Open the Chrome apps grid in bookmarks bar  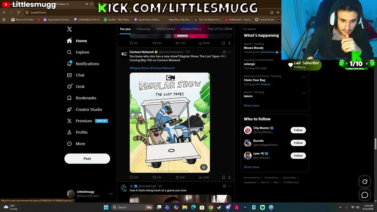4,20
